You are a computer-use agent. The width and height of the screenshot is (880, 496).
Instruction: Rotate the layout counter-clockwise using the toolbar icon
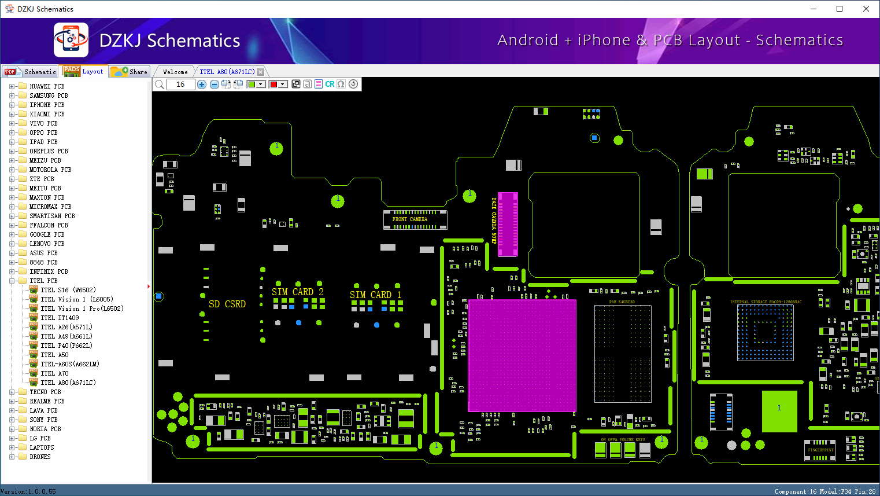coord(238,84)
